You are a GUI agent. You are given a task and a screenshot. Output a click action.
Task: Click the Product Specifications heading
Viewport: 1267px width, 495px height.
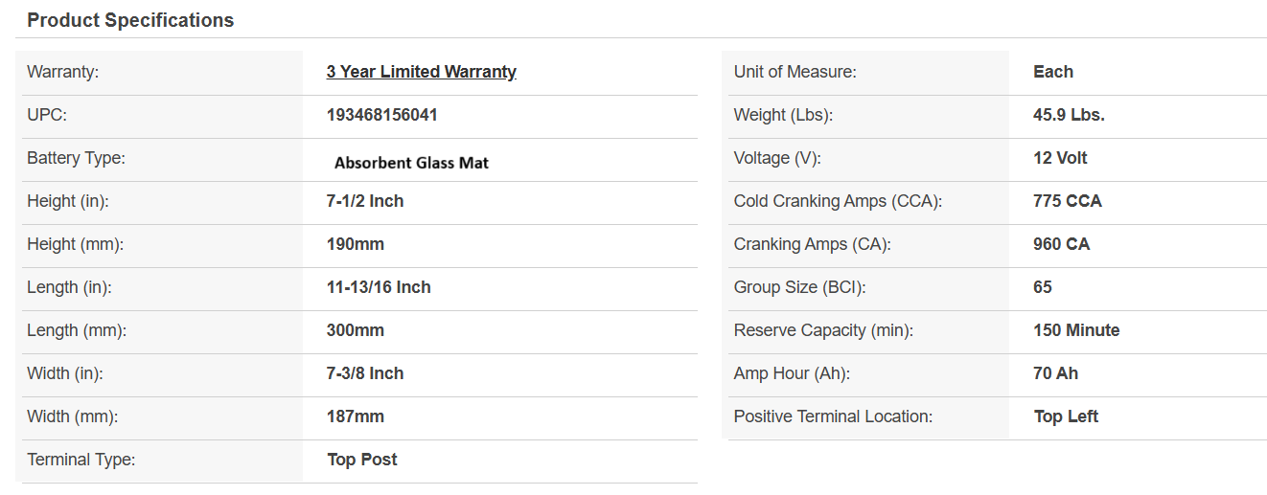click(130, 20)
